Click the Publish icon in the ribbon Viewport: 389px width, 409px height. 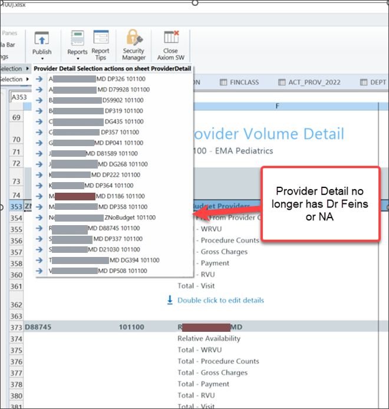tap(42, 39)
